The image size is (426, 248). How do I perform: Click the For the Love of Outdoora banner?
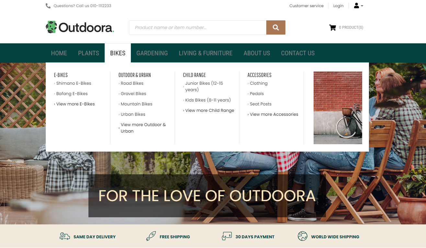pos(207,196)
